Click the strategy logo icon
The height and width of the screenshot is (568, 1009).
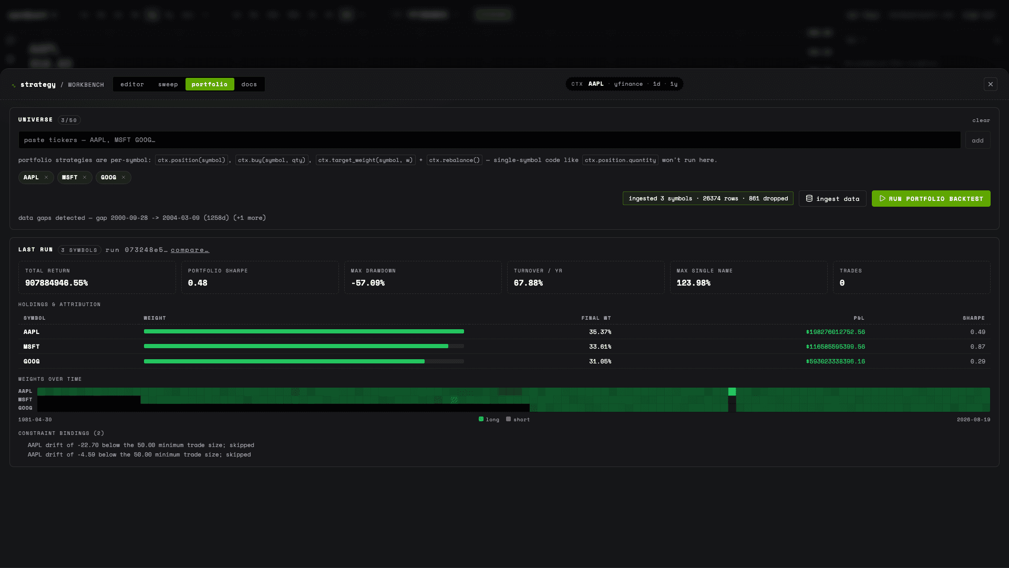click(x=14, y=85)
